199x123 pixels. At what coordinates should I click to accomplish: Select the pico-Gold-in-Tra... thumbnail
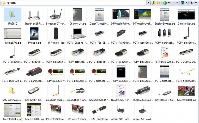34,91
